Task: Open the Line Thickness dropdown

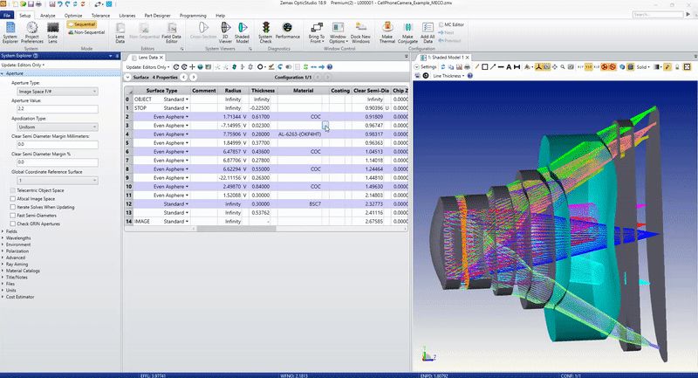Action: 448,76
